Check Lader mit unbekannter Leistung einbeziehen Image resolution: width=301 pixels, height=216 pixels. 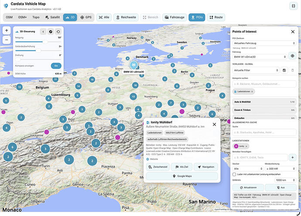pos(234,174)
